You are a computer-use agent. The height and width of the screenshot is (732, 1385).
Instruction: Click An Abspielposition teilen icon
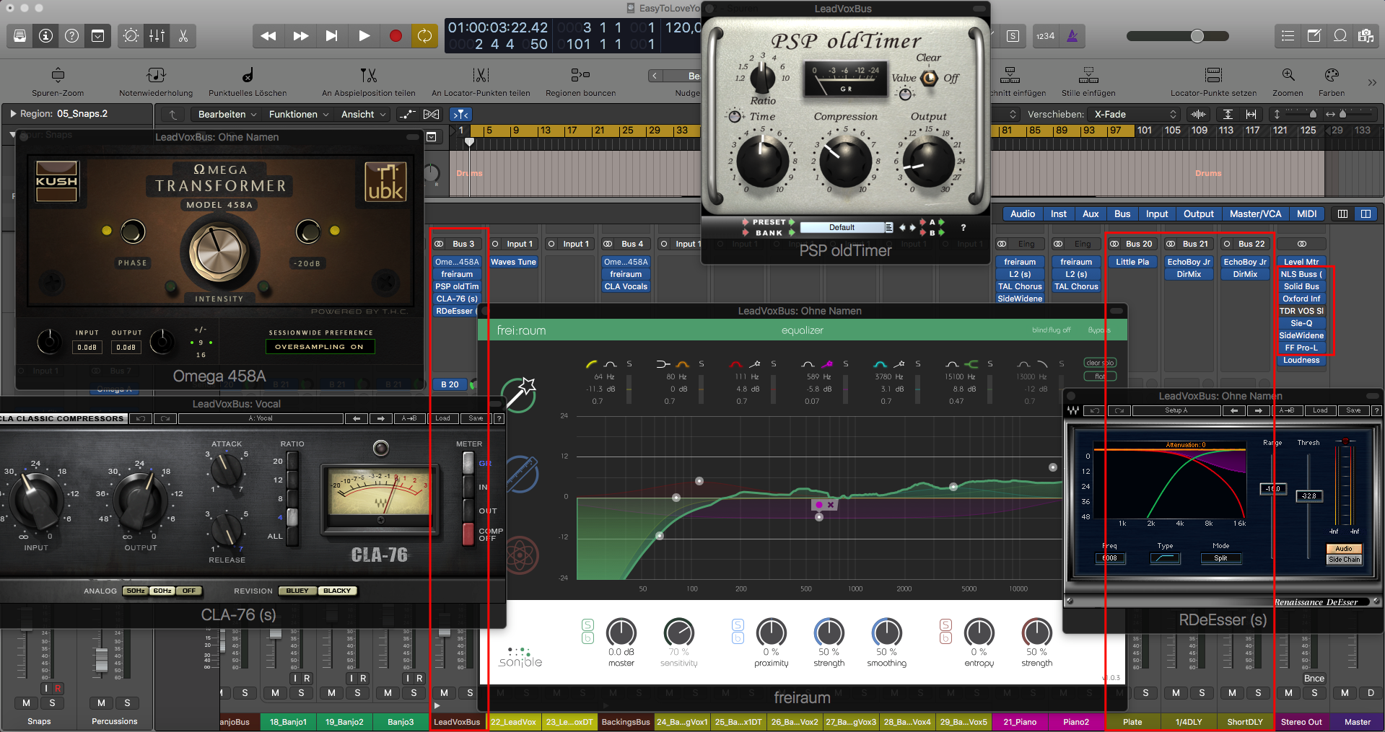[369, 75]
